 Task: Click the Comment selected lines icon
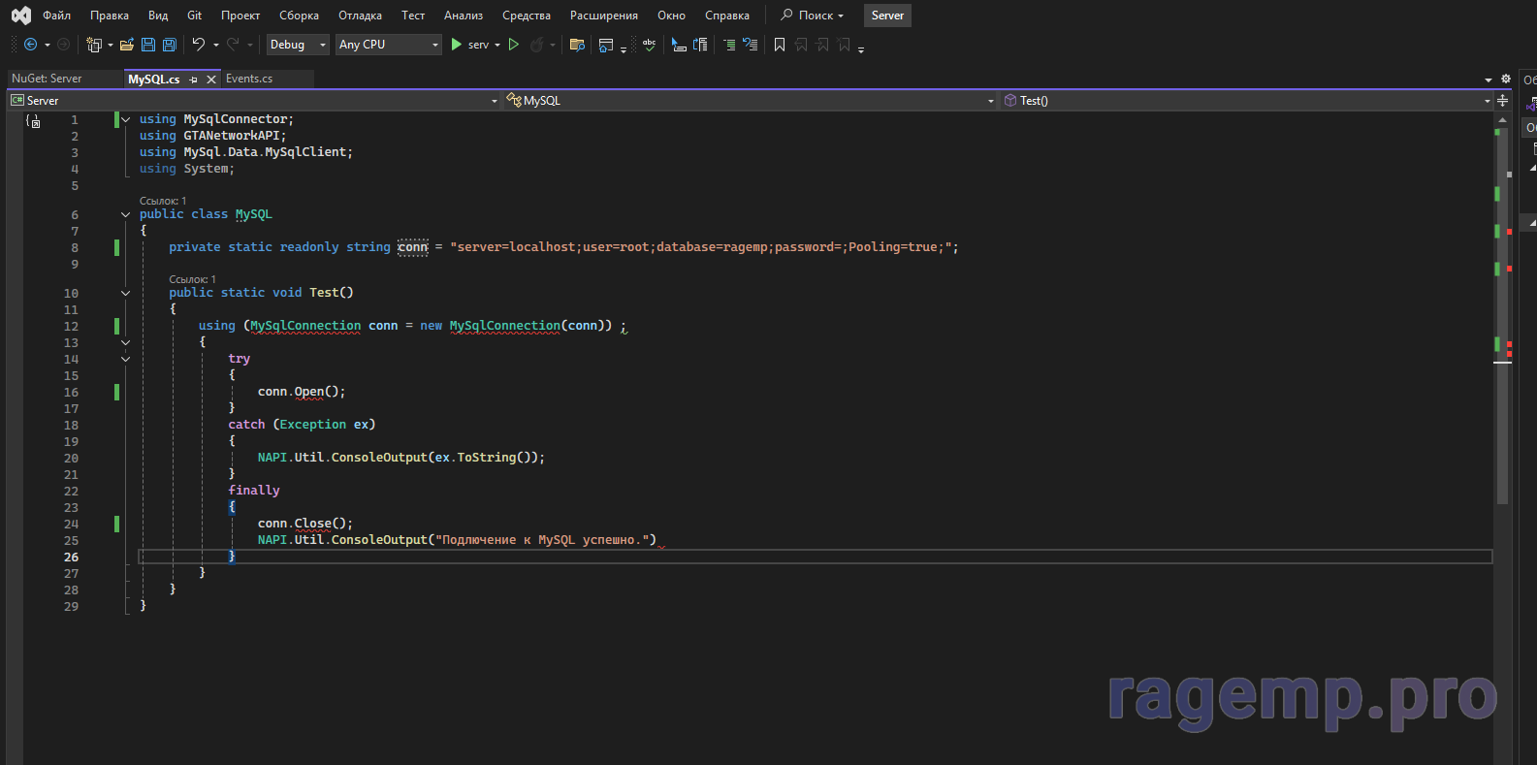tap(729, 45)
